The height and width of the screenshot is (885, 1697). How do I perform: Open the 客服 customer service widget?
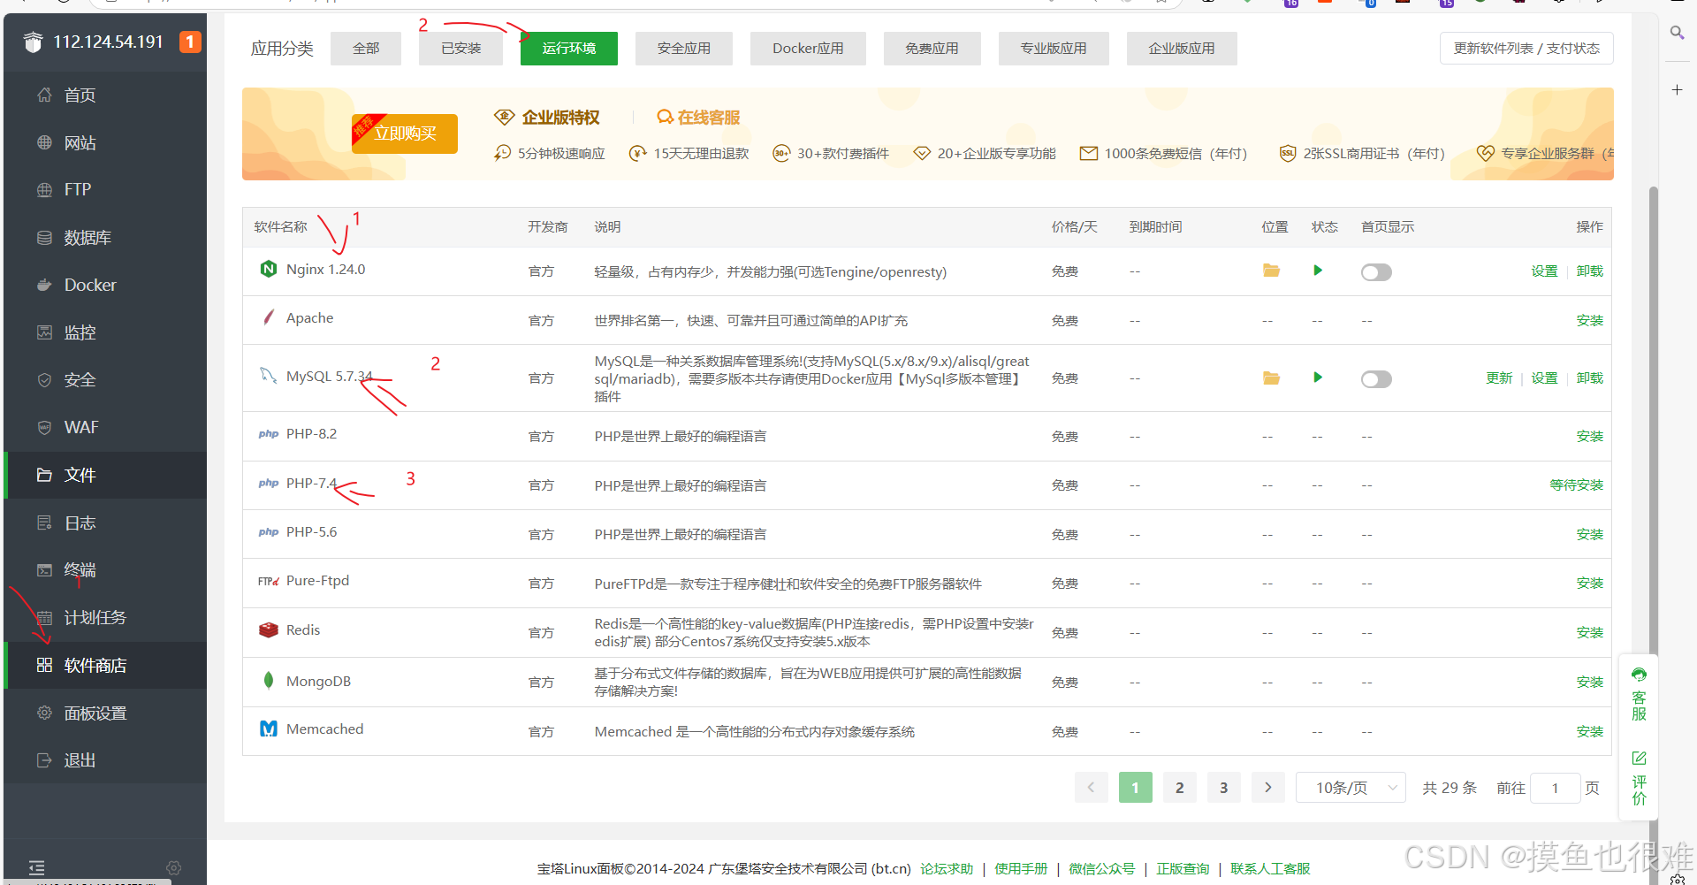click(x=1640, y=695)
